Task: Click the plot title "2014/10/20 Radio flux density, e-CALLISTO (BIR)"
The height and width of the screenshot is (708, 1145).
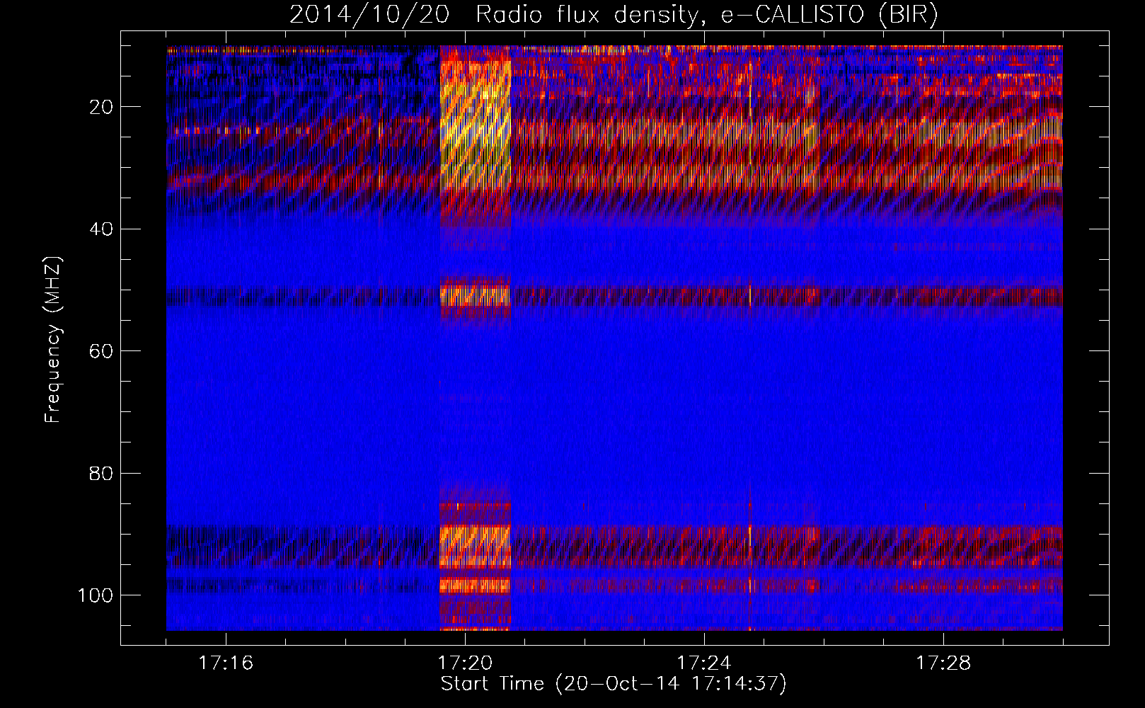Action: (x=614, y=15)
